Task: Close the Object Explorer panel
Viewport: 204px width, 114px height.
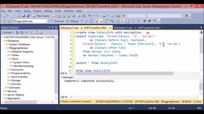Action: point(56,28)
